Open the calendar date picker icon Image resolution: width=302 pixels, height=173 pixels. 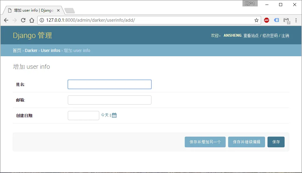point(114,115)
